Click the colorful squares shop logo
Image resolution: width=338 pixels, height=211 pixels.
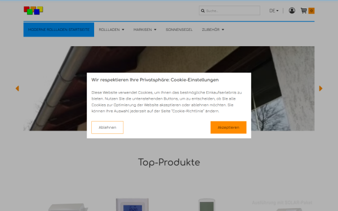[x=33, y=10]
